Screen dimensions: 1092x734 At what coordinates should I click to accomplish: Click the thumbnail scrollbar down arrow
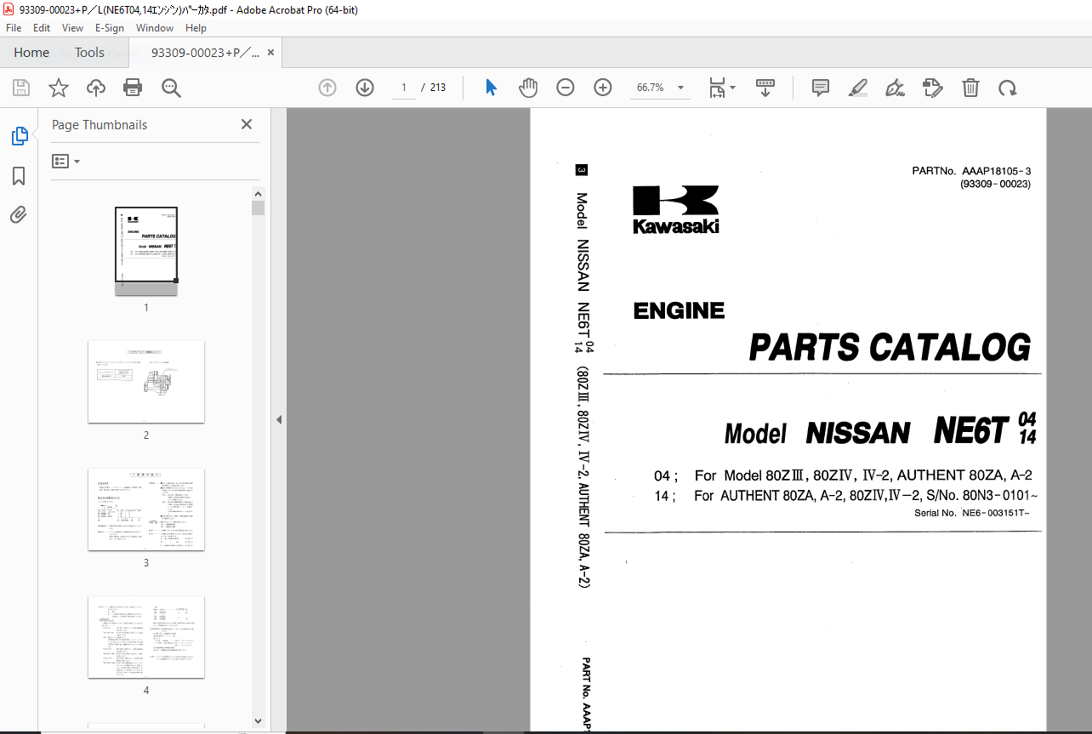[259, 721]
